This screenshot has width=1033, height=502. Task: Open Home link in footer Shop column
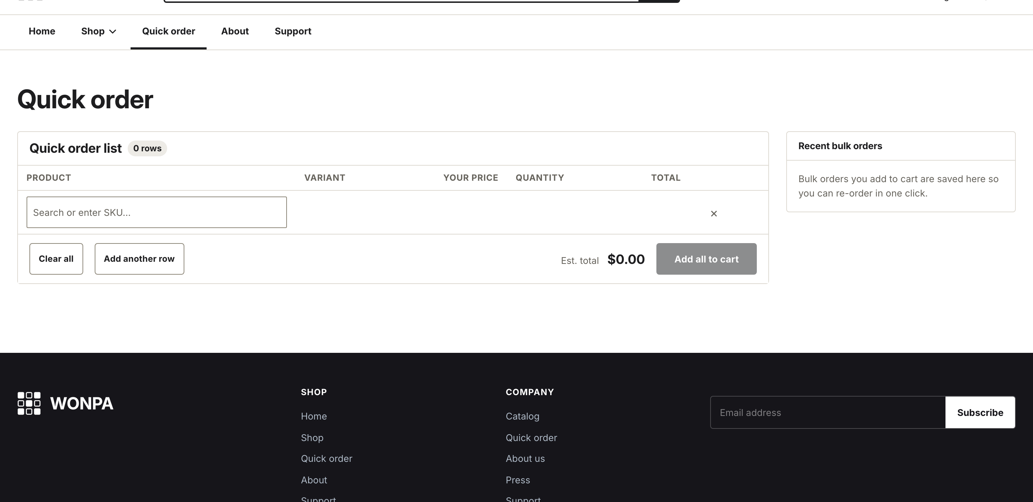(313, 416)
